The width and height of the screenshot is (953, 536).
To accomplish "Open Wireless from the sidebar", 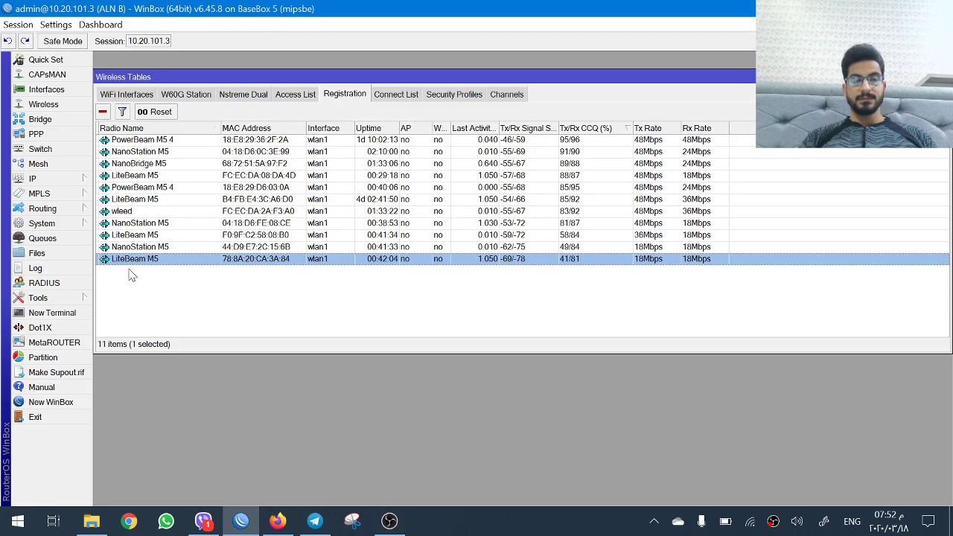I will coord(43,104).
